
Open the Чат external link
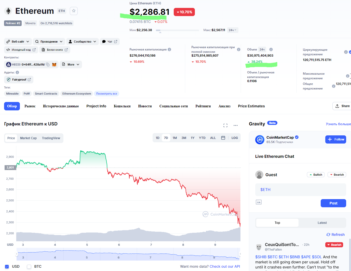tap(110, 42)
